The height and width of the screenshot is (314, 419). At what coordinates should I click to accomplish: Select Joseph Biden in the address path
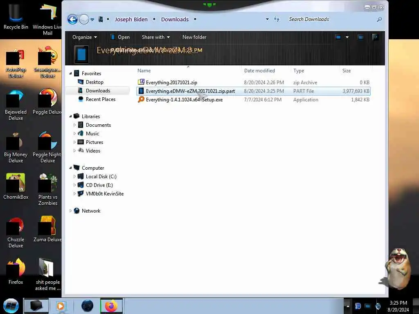[x=131, y=19]
